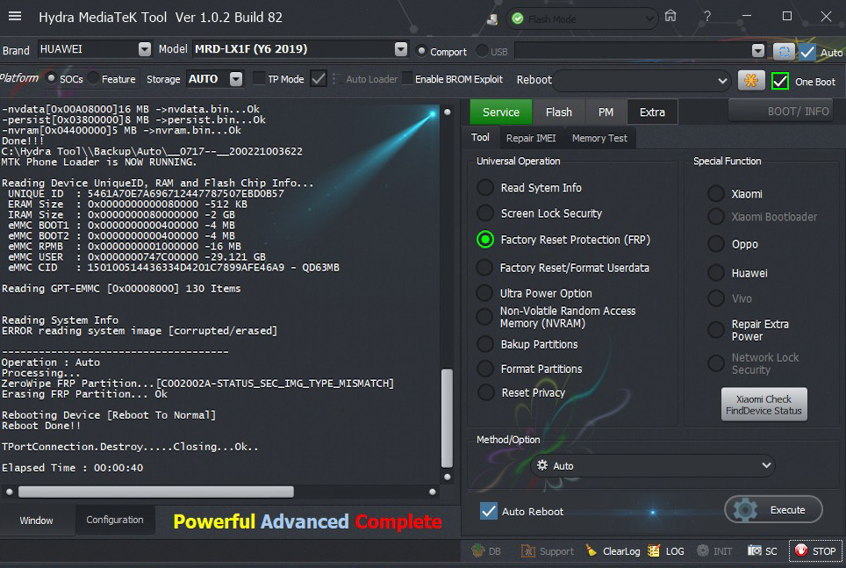
Task: Choose the Xiaomi special function
Action: point(716,193)
